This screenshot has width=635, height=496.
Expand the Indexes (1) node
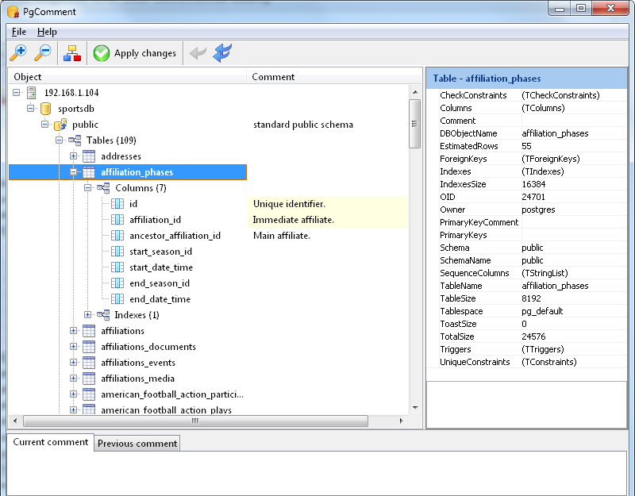(x=88, y=315)
